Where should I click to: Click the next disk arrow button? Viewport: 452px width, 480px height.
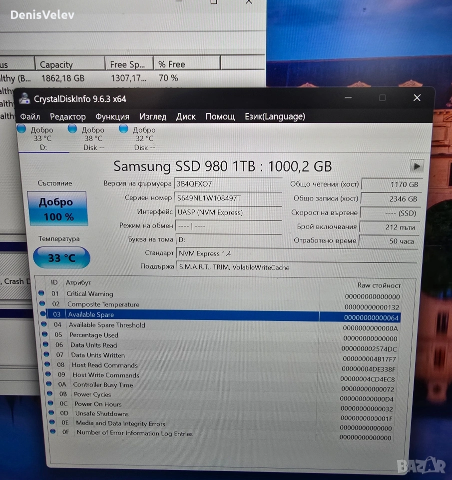pyautogui.click(x=417, y=166)
